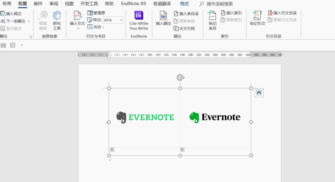Click the Cross-reference (交叉引用) button
This screenshot has height=182, width=335.
coord(184,28)
